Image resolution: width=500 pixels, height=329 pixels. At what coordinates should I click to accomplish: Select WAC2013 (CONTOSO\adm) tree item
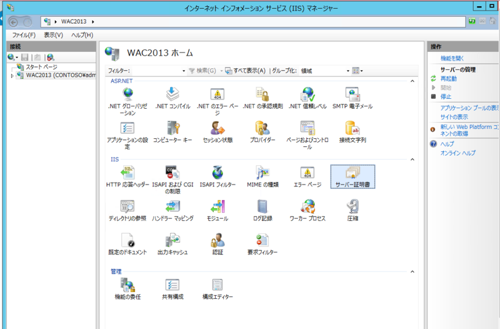[61, 75]
